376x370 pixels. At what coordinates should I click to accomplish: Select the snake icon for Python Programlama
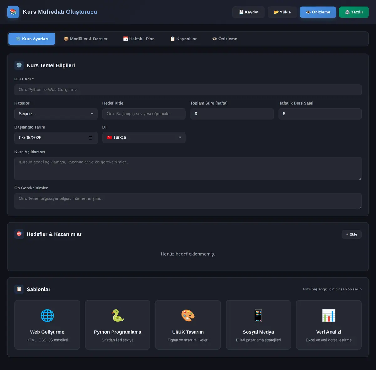pos(118,316)
